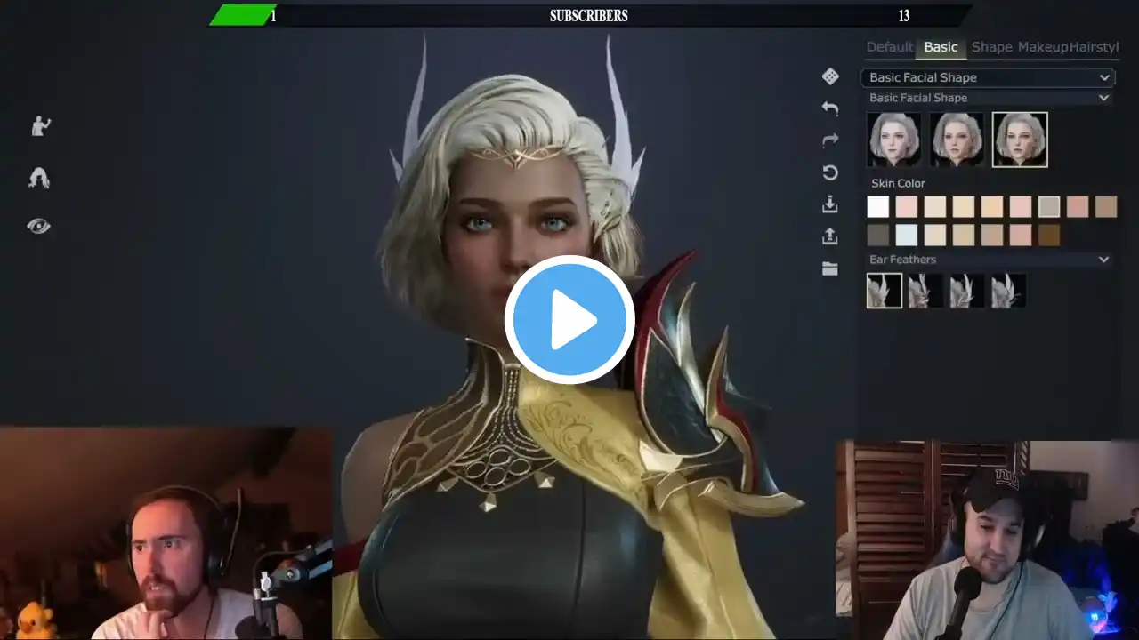Open the Hairstyle tab
The height and width of the screenshot is (640, 1139).
pos(1094,47)
